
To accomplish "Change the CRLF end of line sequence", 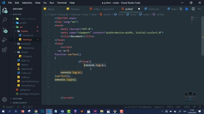I will click(178, 107).
